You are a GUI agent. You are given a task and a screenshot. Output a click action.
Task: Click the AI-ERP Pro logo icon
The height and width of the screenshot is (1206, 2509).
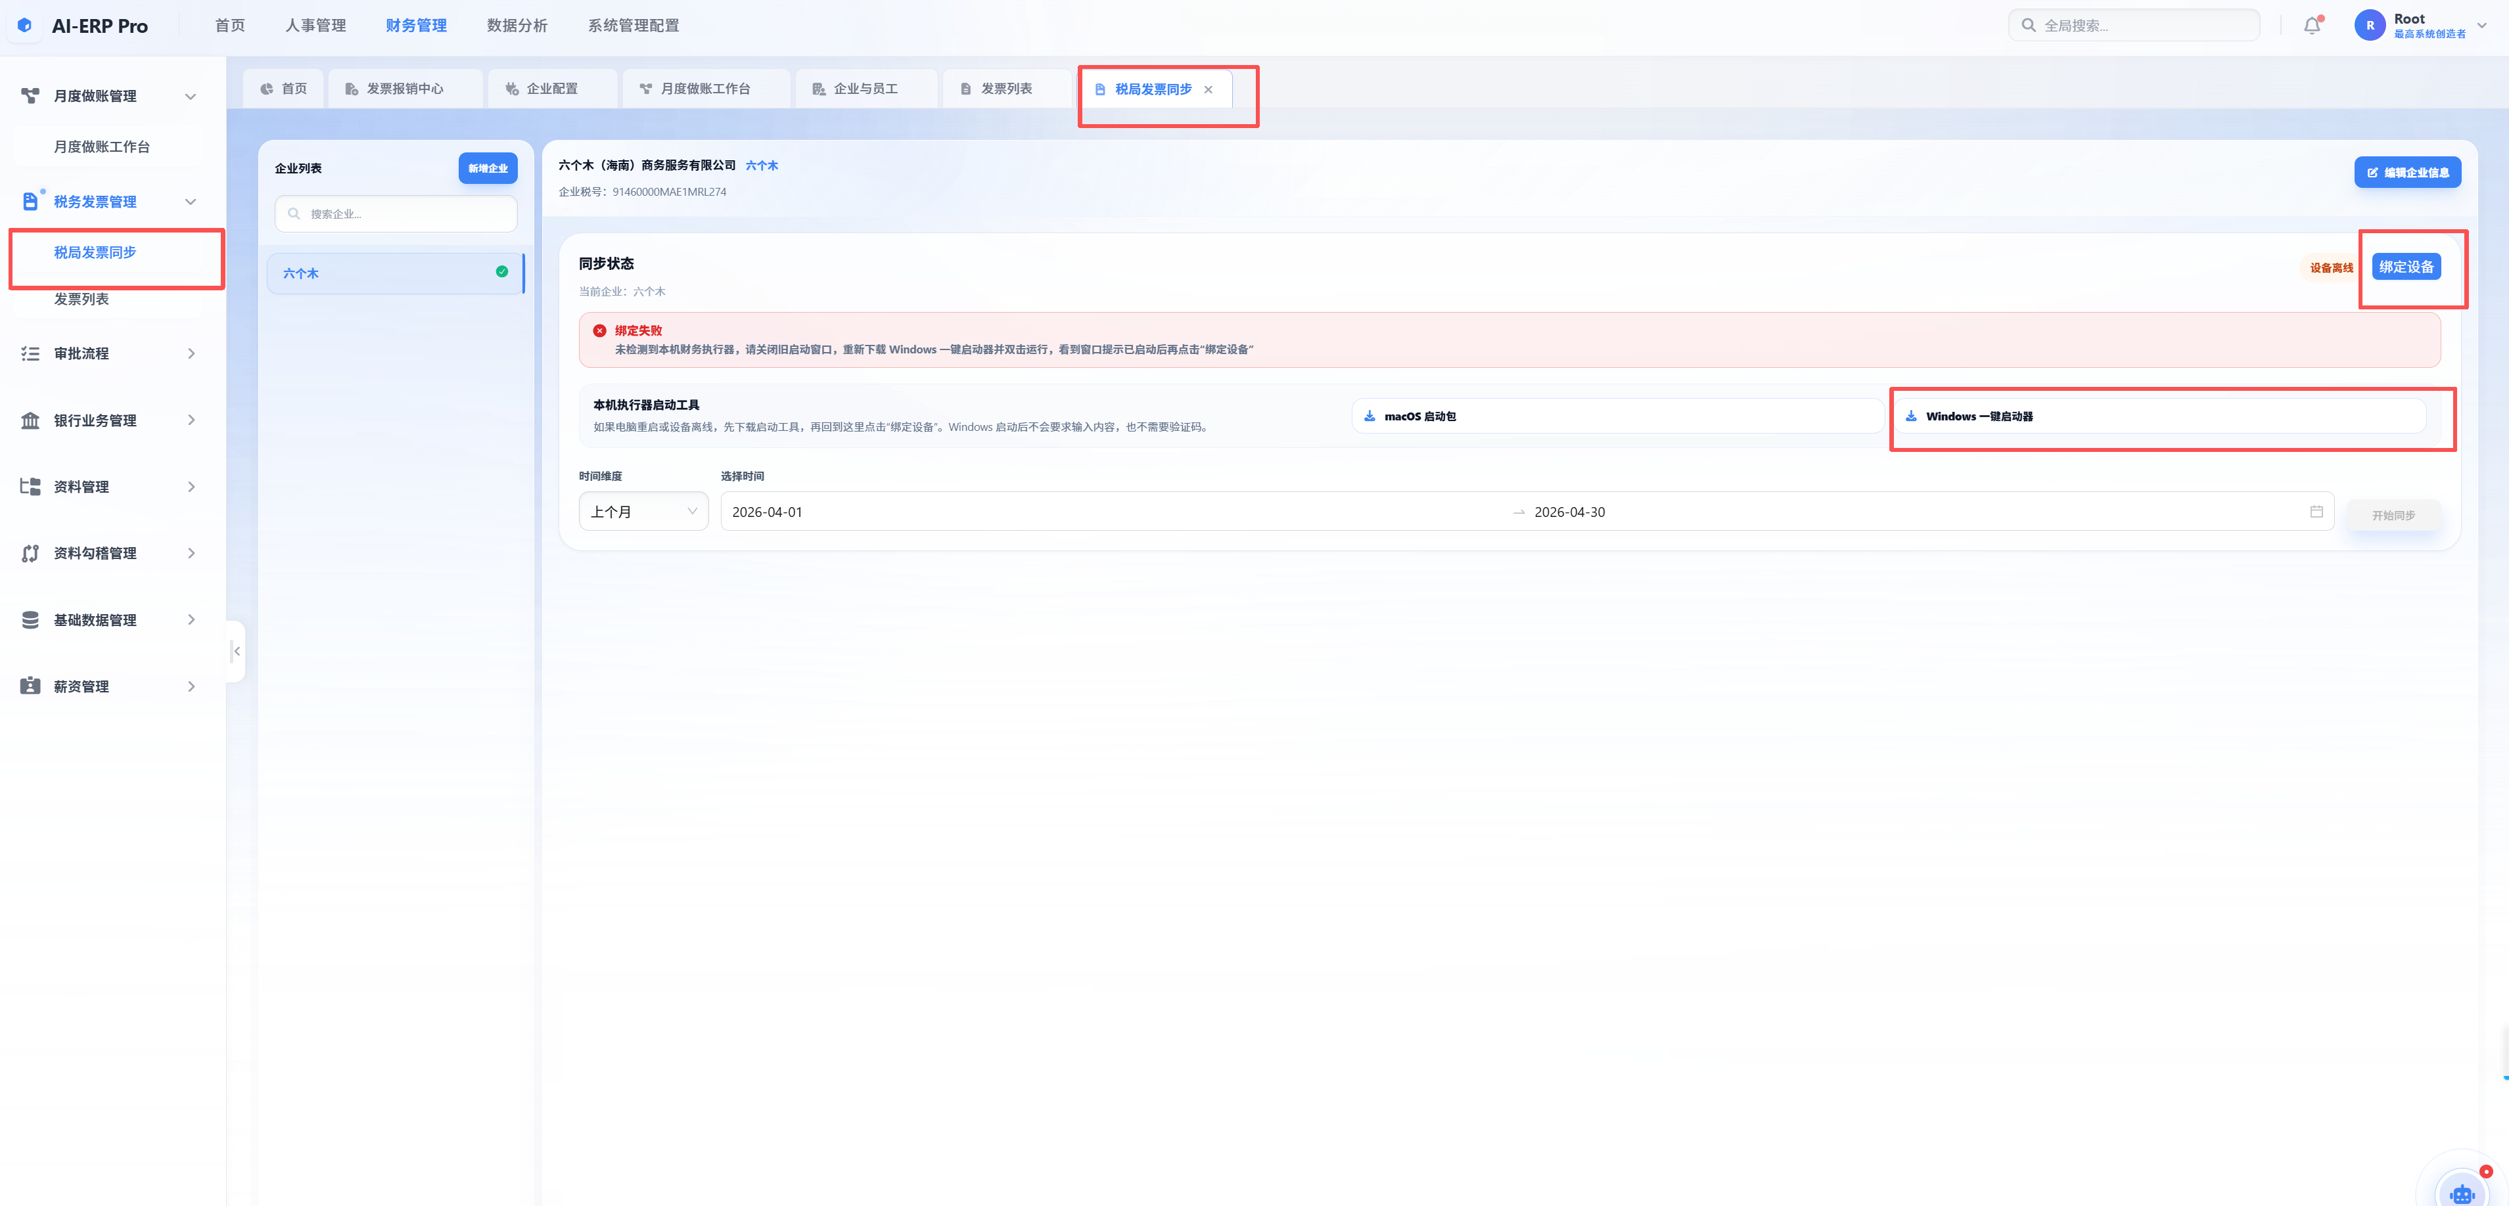click(x=24, y=26)
